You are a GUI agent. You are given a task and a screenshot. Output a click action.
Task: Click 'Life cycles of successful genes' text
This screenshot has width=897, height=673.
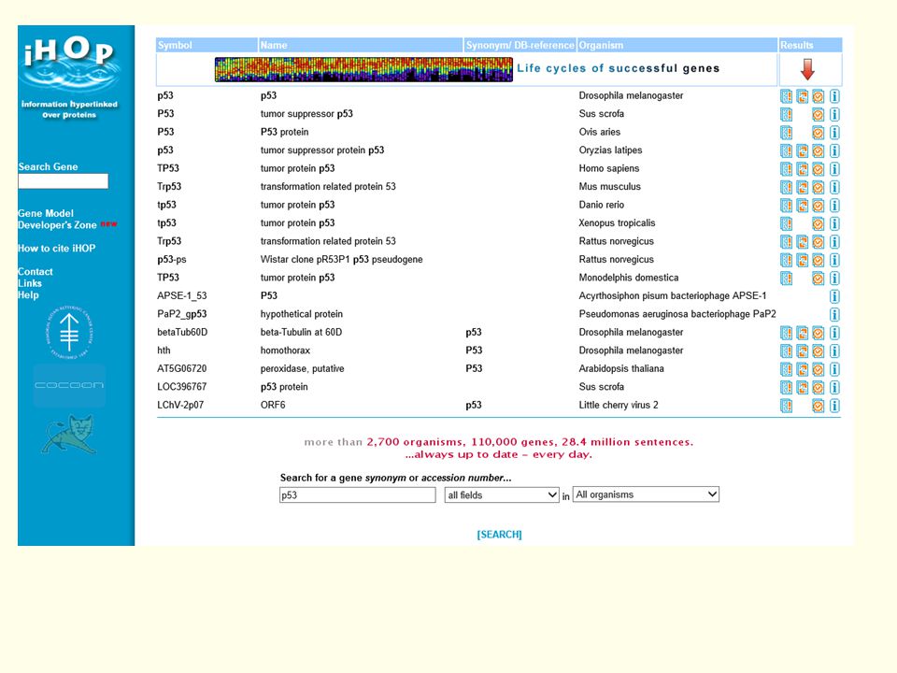tap(618, 68)
